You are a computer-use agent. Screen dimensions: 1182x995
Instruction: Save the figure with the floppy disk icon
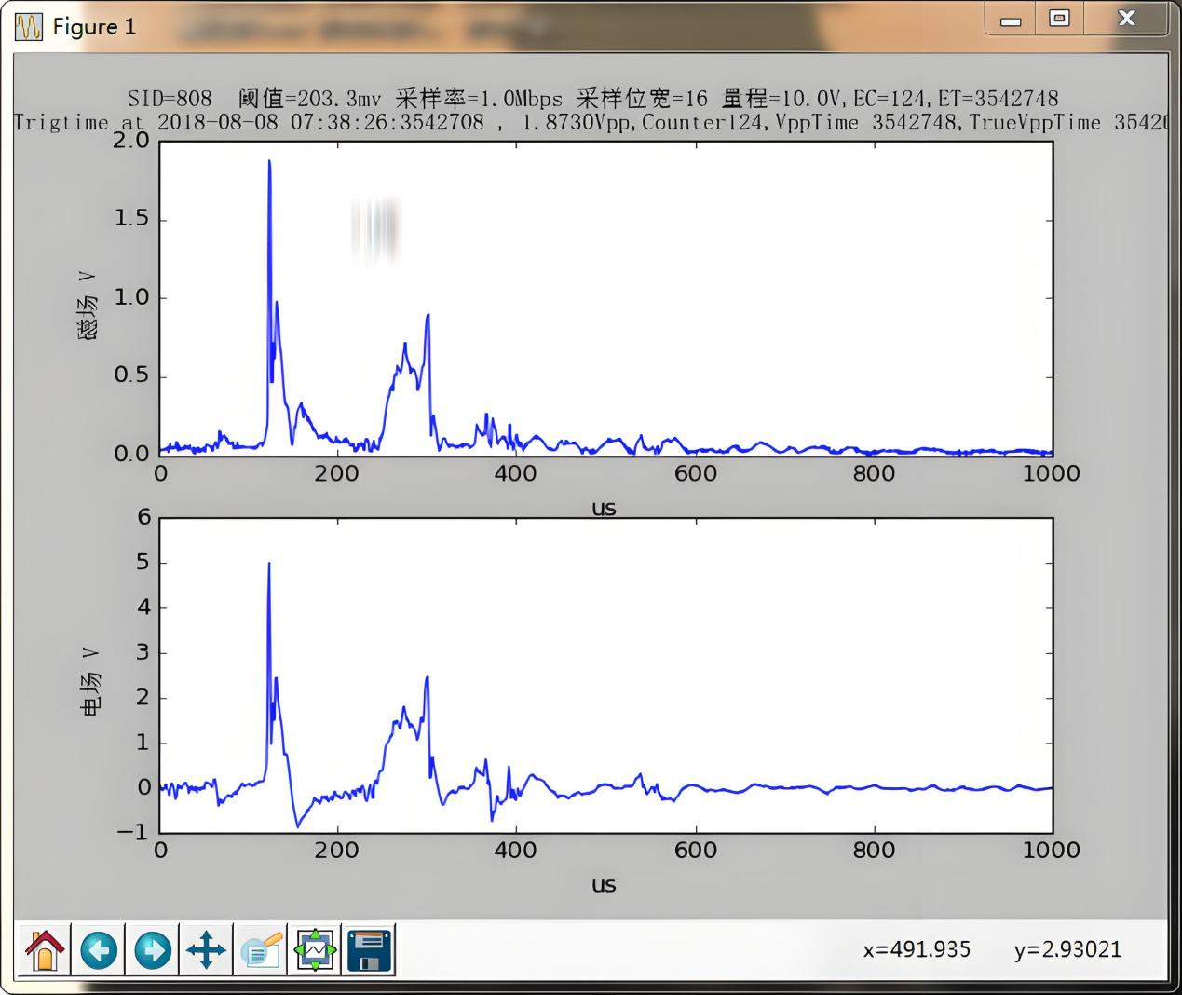tap(370, 950)
